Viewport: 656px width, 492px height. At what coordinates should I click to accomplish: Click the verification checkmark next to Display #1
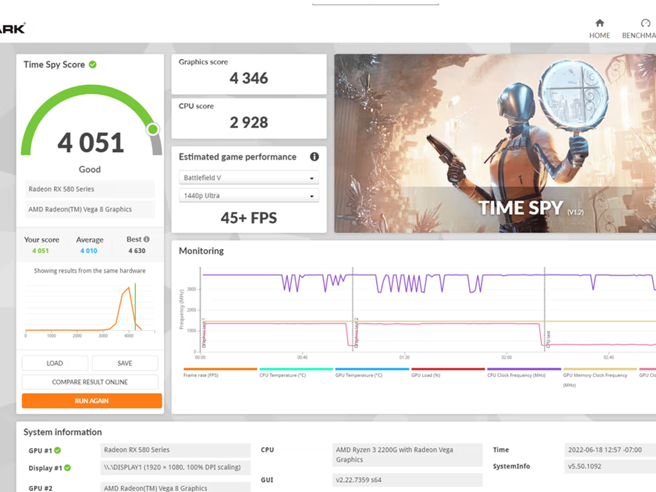[67, 468]
